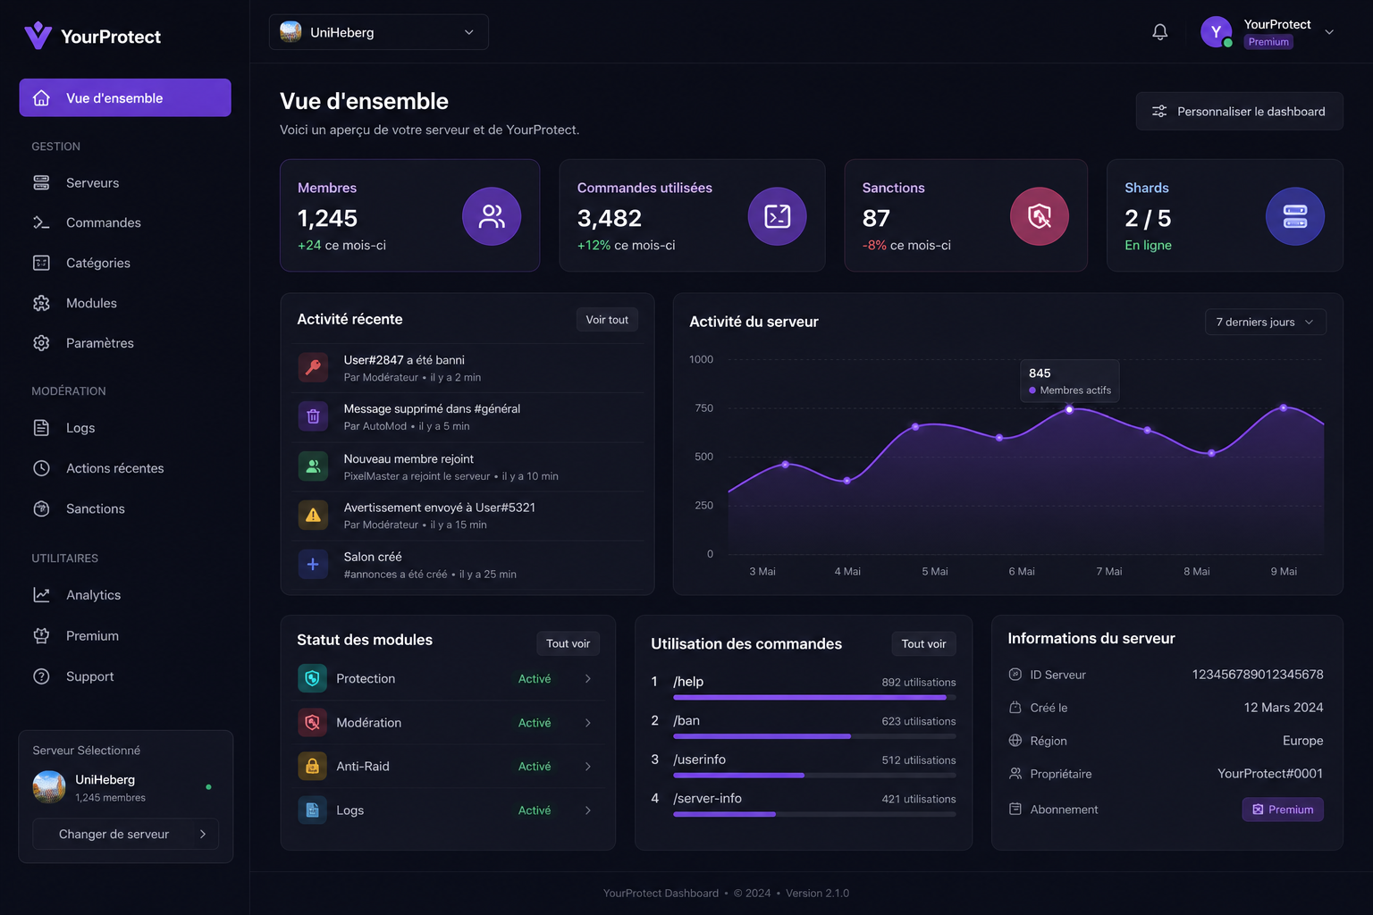Click the Nouveau membre rejoint user icon

(x=313, y=466)
